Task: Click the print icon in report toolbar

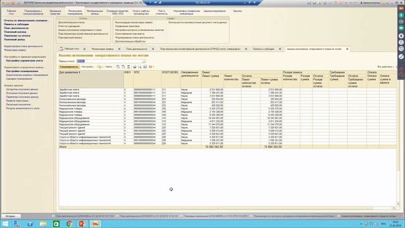Action: 135,66
